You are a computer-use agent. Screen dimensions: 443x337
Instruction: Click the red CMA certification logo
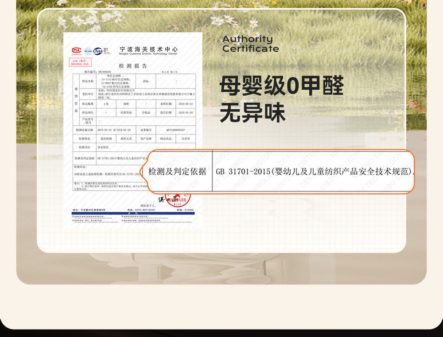point(77,51)
